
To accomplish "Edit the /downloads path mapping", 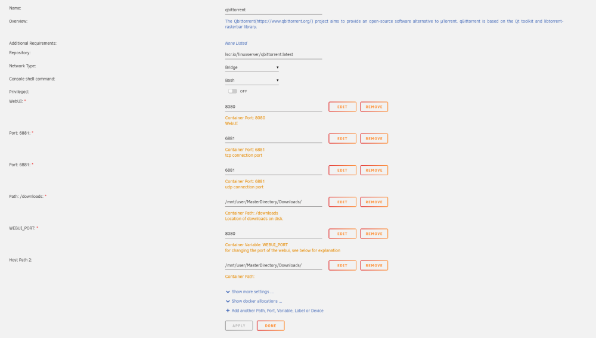I will point(343,202).
